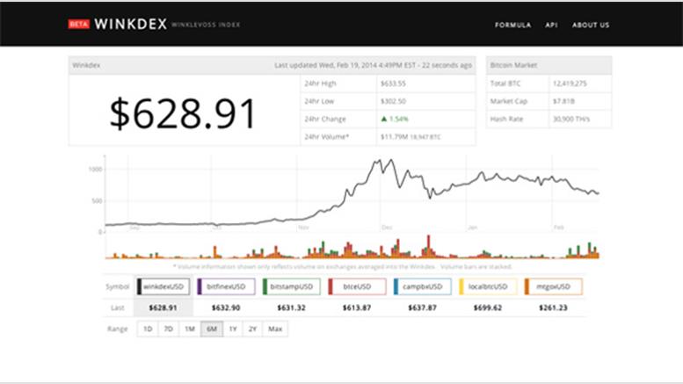
Task: Select the 6M range button
Action: tap(212, 329)
